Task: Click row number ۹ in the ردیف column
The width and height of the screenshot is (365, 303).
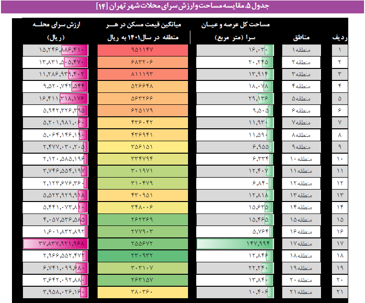Action: click(x=340, y=146)
